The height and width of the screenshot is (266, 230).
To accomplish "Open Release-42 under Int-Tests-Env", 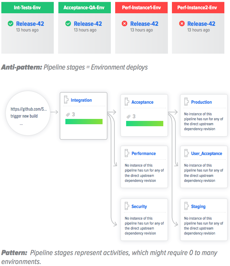I will (x=30, y=24).
